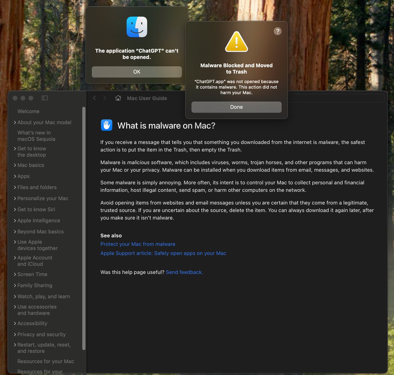Click the 'What is malware on Mac?' heading
This screenshot has width=394, height=375.
[x=166, y=125]
